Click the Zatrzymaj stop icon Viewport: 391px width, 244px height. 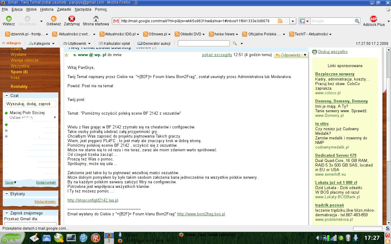[72, 19]
